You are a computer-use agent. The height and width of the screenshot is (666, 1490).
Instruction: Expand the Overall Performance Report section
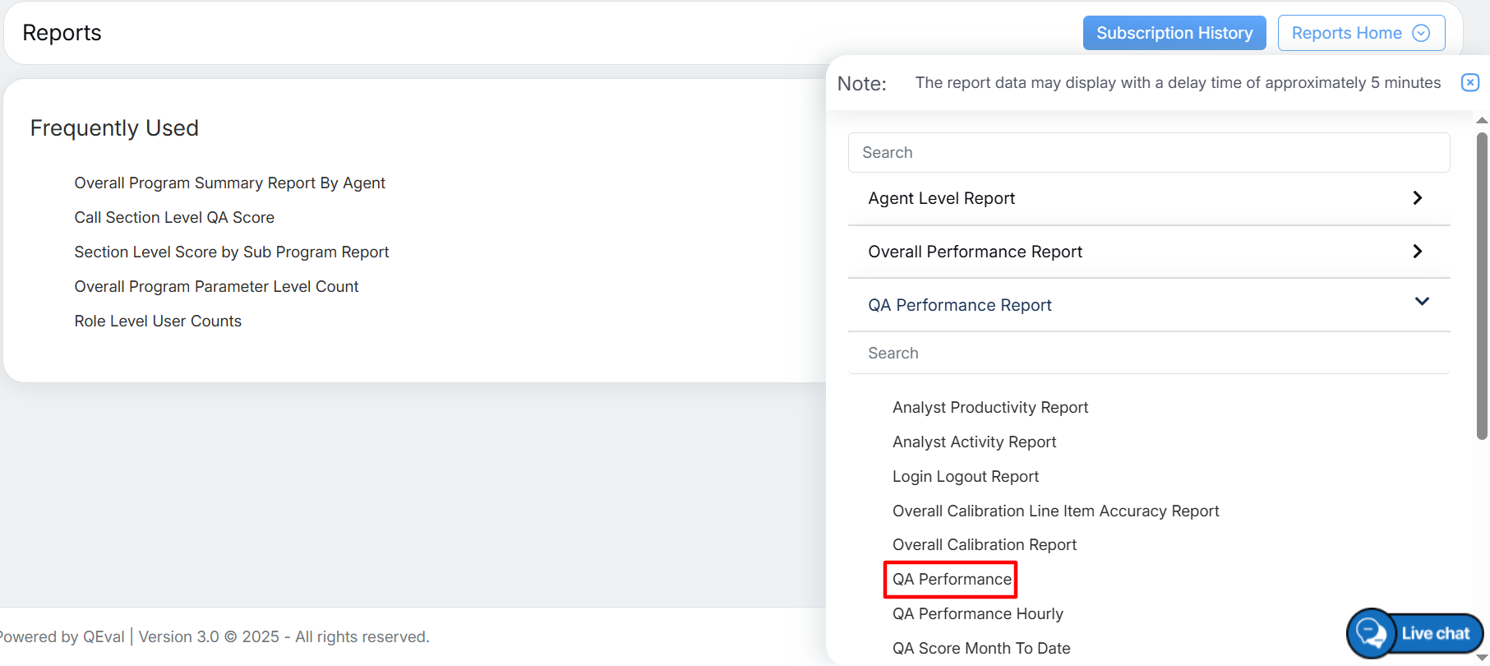(x=1417, y=252)
